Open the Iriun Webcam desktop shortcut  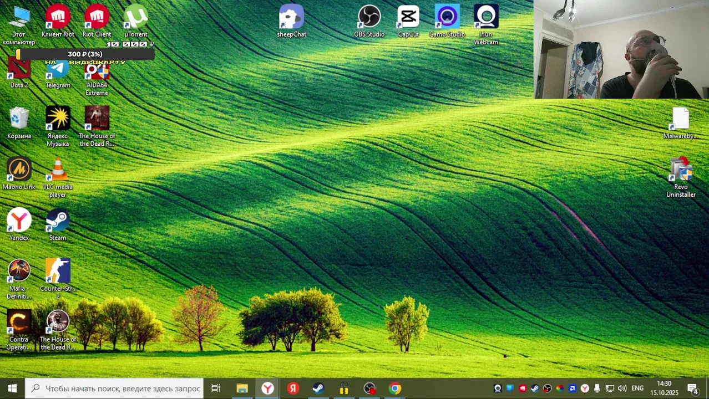(x=486, y=25)
